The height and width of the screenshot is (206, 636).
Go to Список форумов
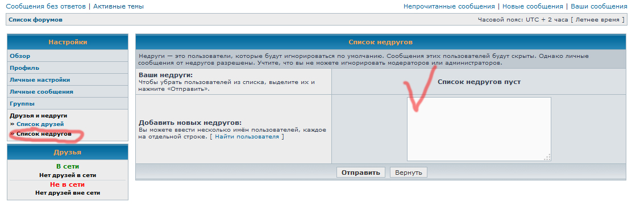pyautogui.click(x=36, y=20)
